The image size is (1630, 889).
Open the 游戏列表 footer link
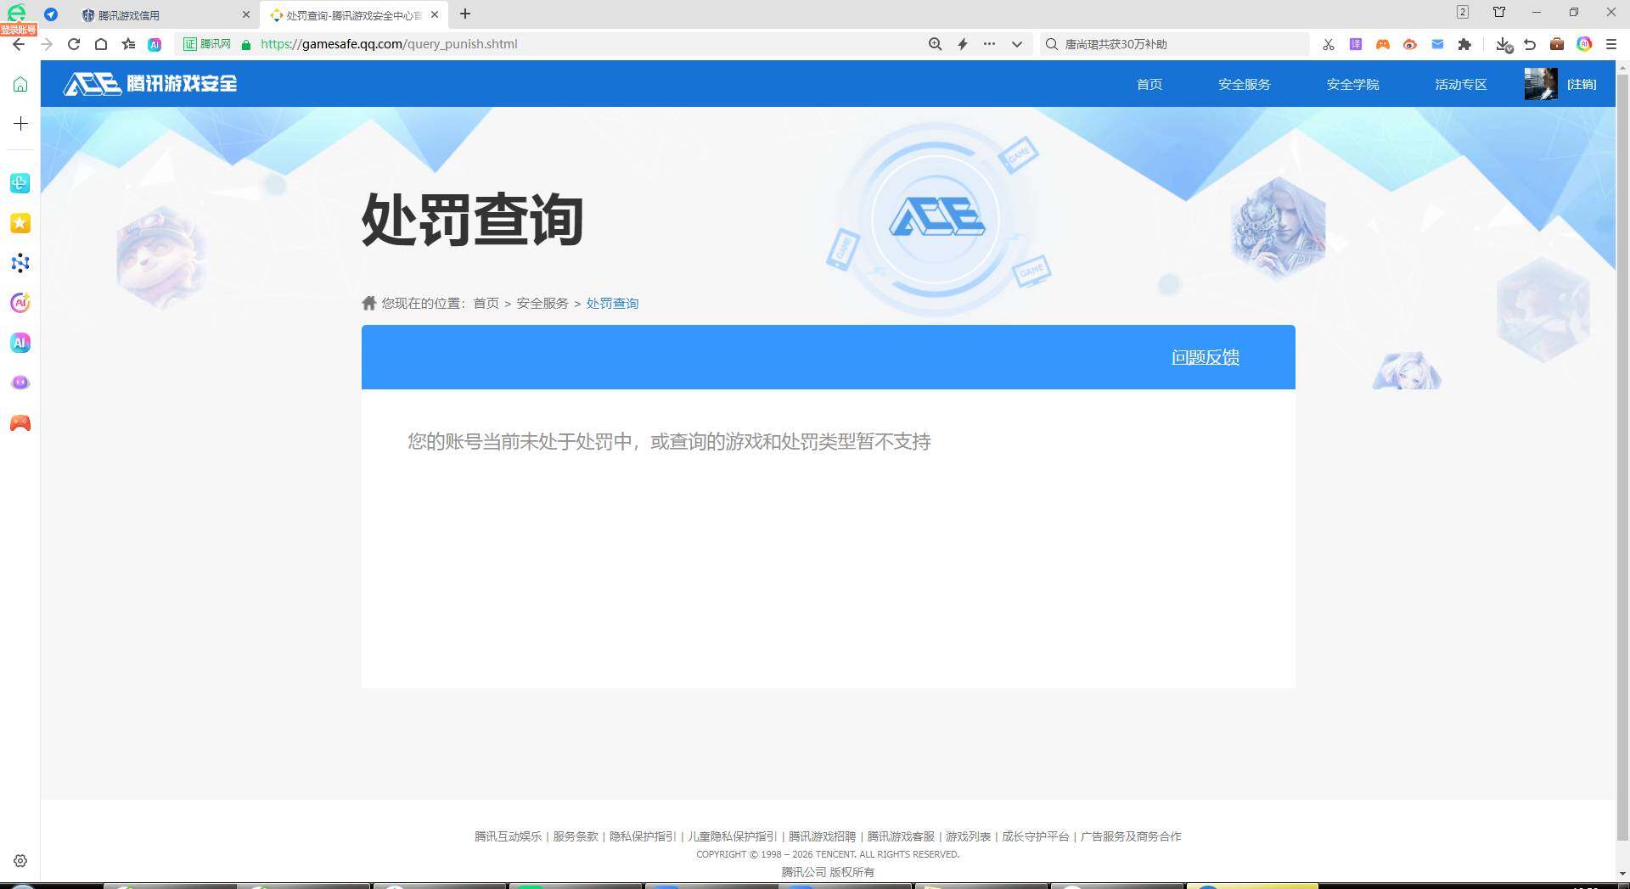point(969,836)
